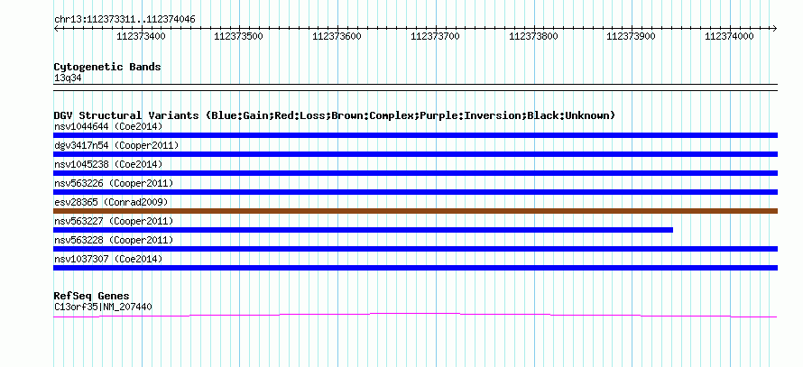The width and height of the screenshot is (803, 367).
Task: Click the C13orf35|NM_207440 gene label
Action: click(103, 307)
